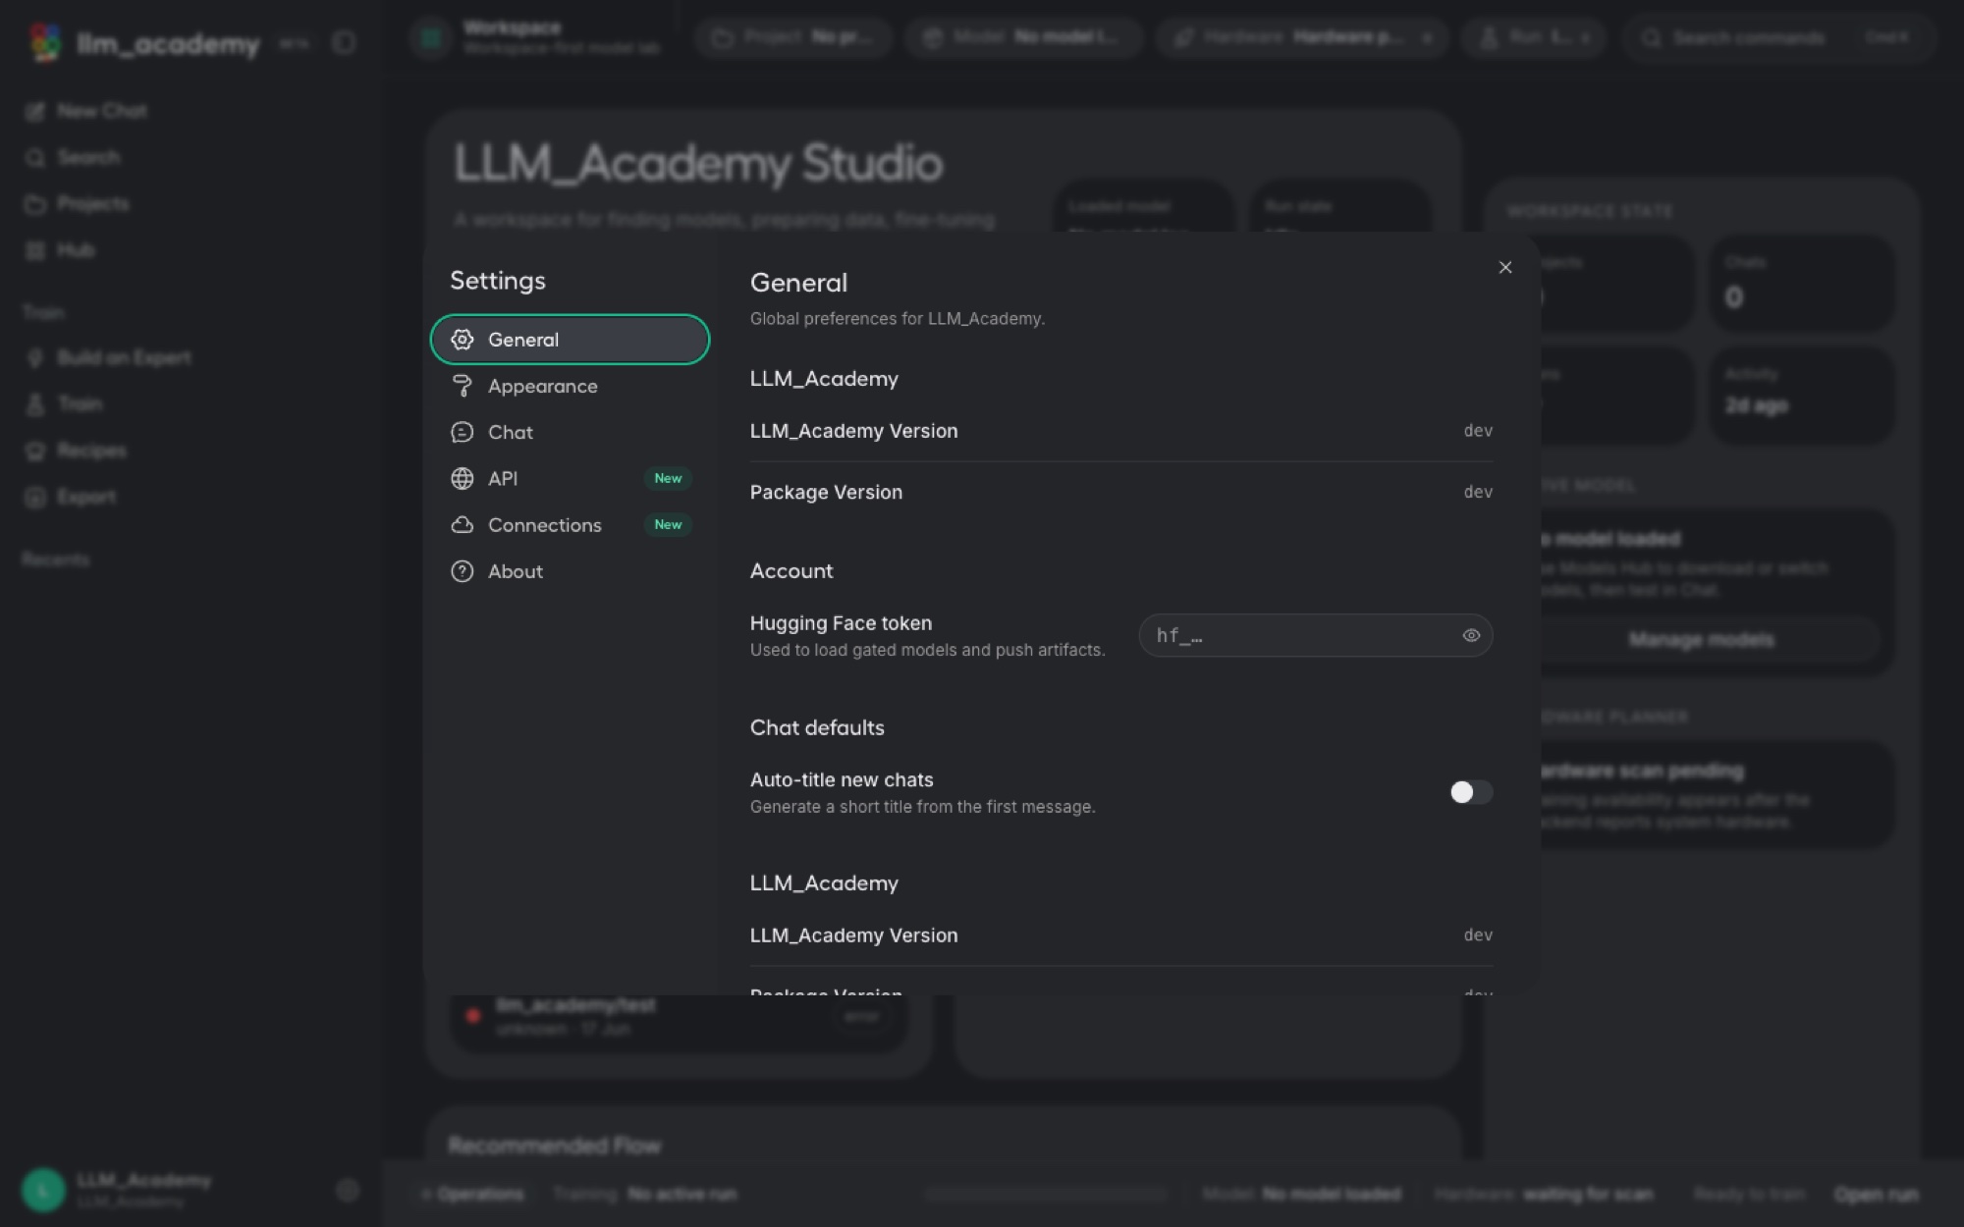Click the Hugging Face token input field
Viewport: 1964px width, 1227px height.
(1316, 635)
